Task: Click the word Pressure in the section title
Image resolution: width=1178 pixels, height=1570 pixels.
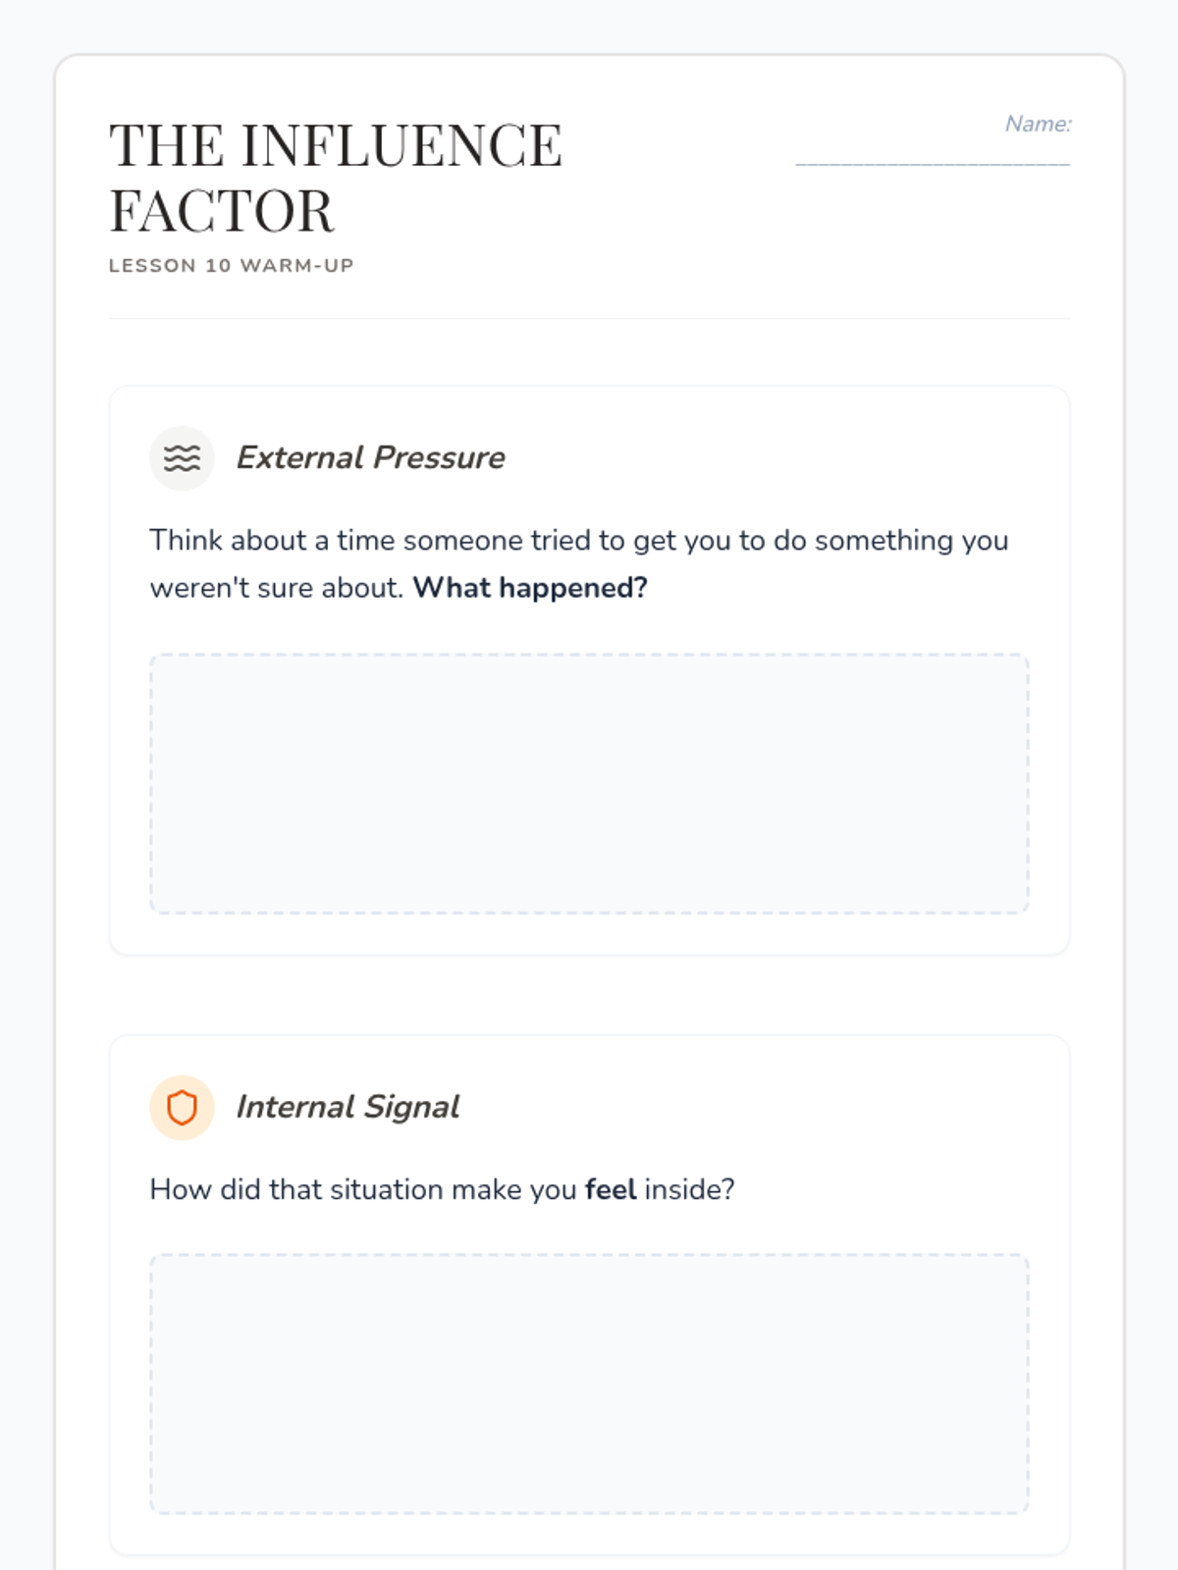Action: pos(439,458)
